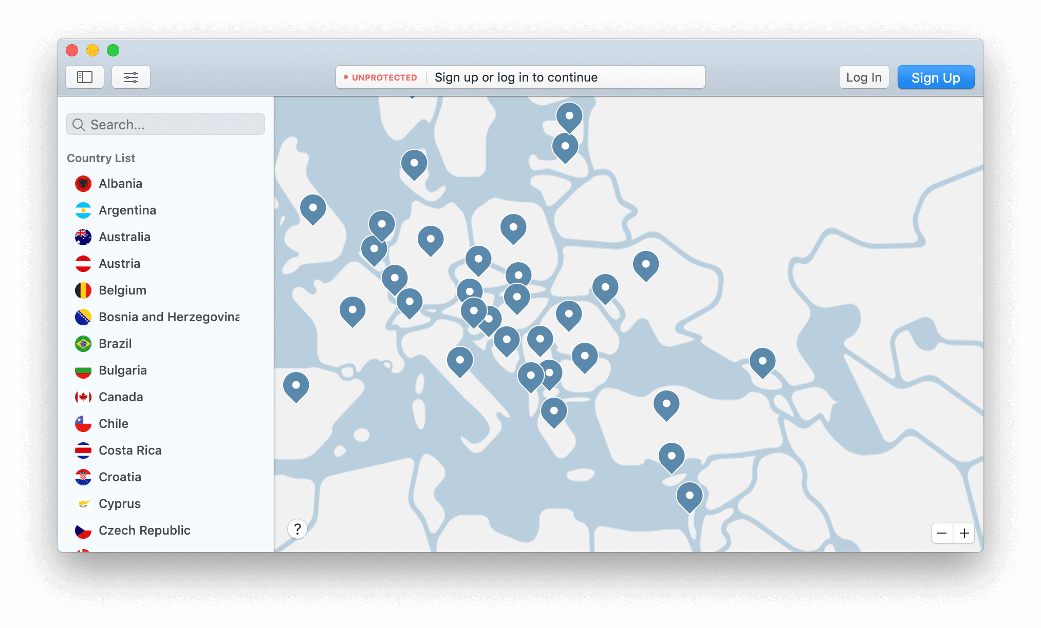Toggle the sidebar panel icon

[x=85, y=77]
